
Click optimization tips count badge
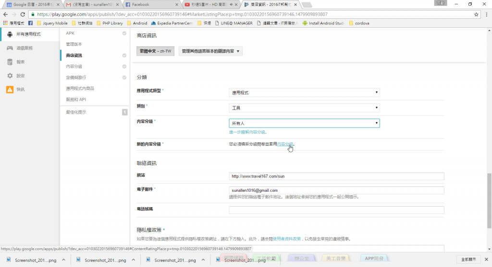click(x=124, y=112)
